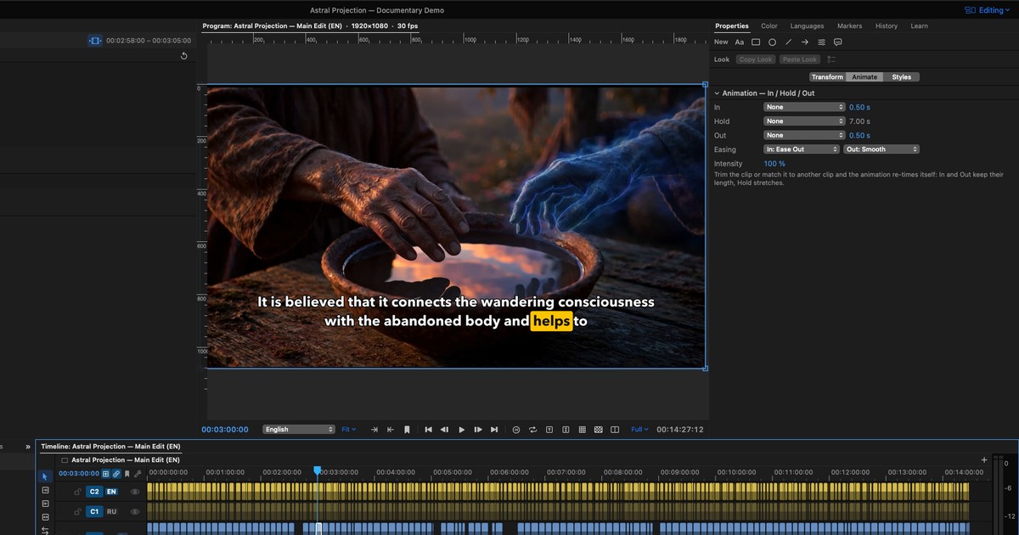Collapse the Animation — In / Hold / Out section
The width and height of the screenshot is (1019, 535).
(x=717, y=93)
